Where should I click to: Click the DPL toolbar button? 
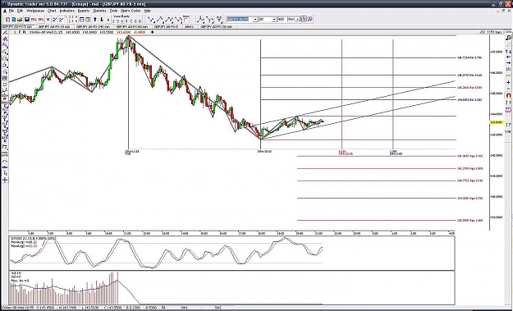[x=41, y=20]
